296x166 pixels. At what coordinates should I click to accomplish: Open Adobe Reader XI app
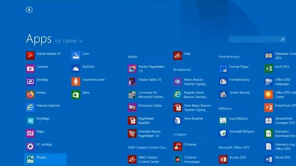pos(43,55)
